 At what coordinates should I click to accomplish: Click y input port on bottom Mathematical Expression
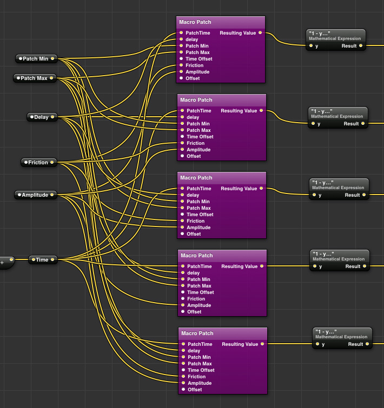(317, 344)
